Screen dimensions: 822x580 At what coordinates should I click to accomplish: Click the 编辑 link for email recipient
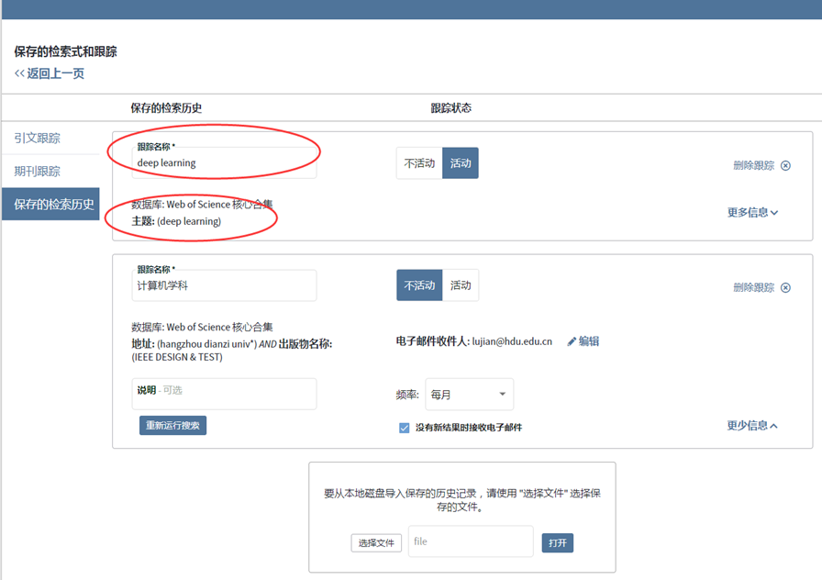click(x=589, y=341)
